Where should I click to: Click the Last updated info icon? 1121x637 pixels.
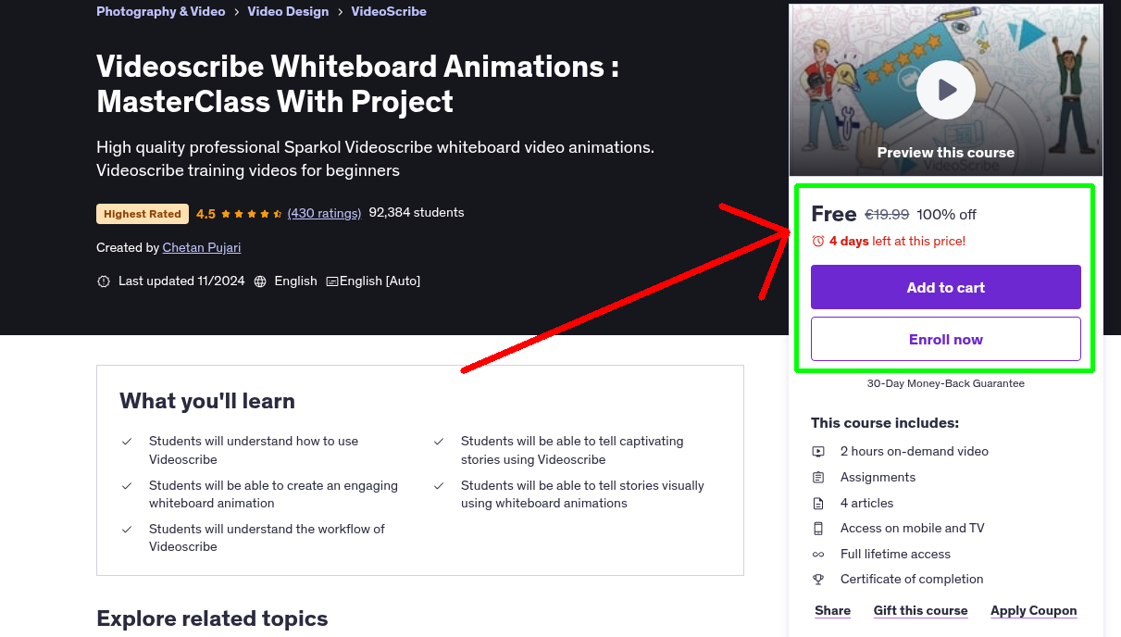(x=104, y=281)
